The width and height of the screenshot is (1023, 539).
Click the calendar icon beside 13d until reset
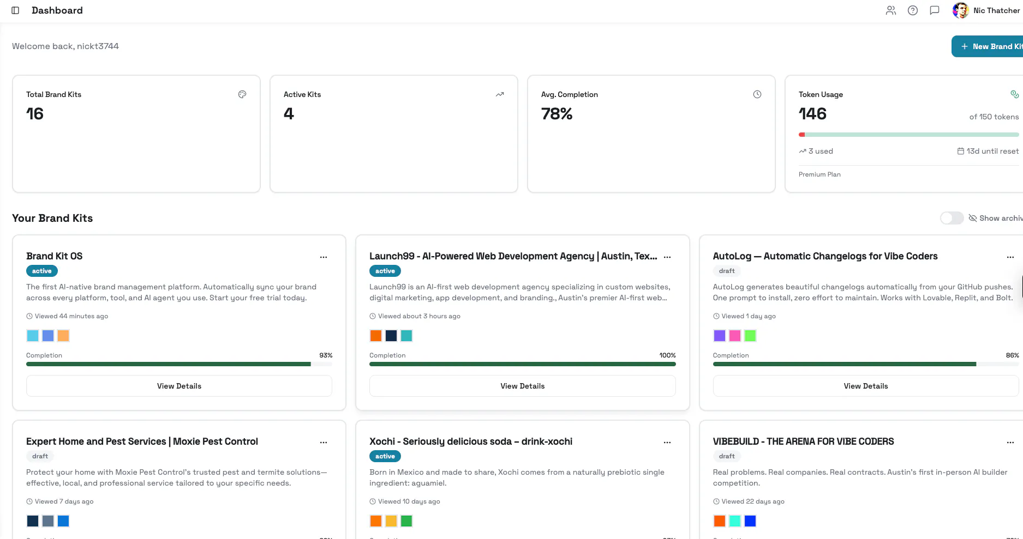tap(961, 151)
